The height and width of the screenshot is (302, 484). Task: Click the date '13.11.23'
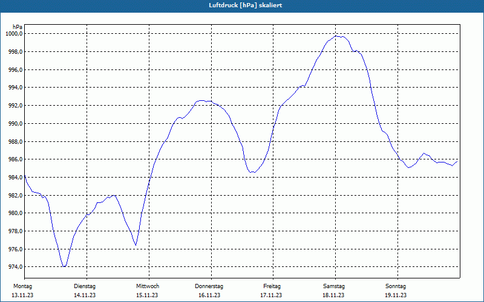point(22,295)
